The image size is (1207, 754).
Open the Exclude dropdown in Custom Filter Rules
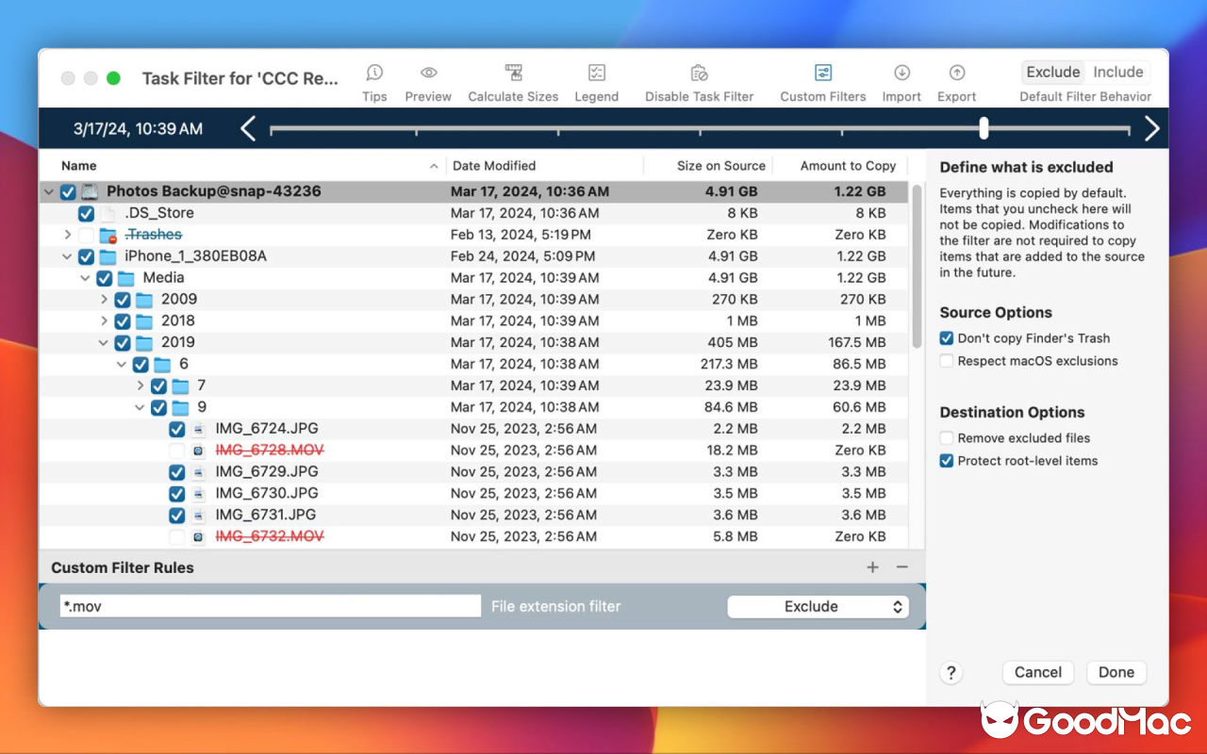[x=817, y=606]
